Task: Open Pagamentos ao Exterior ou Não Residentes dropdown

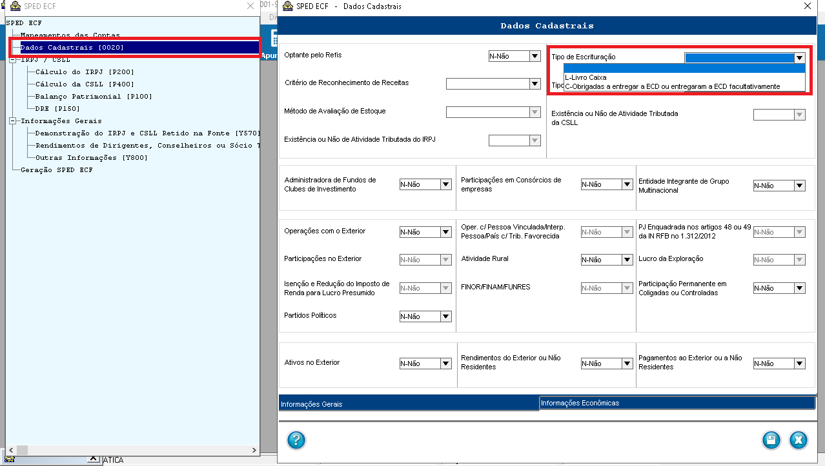Action: pos(800,364)
